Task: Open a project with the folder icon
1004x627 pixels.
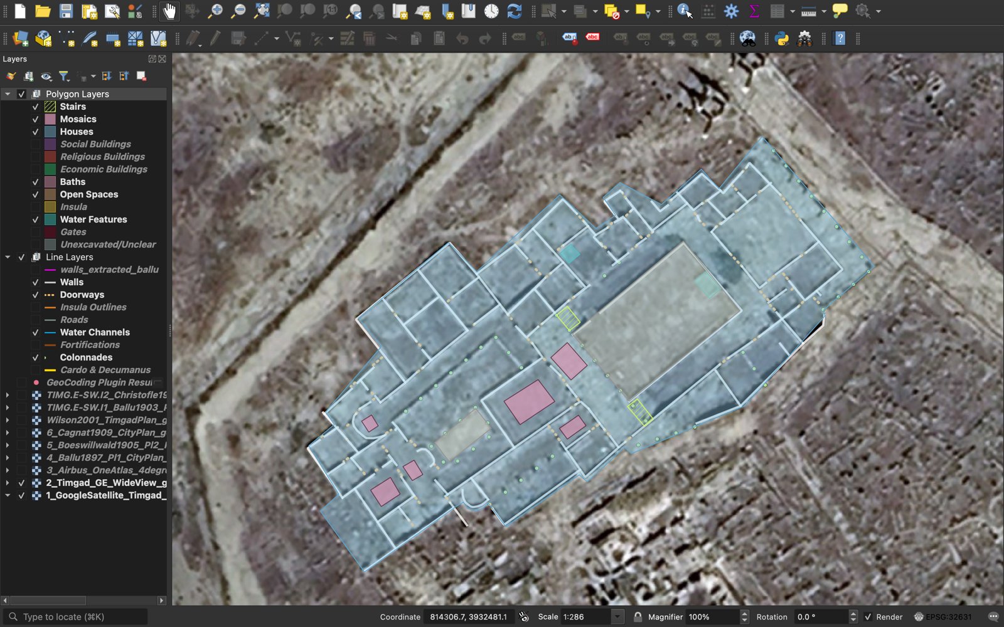Action: point(43,11)
